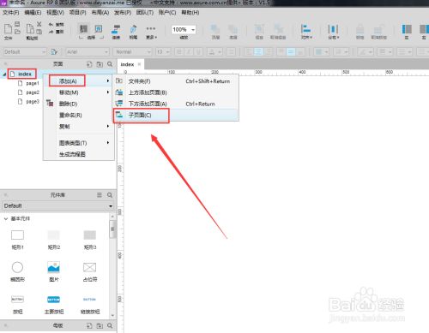Click Bring to Front icon
This screenshot has height=333, width=429.
pyautogui.click(x=215, y=29)
